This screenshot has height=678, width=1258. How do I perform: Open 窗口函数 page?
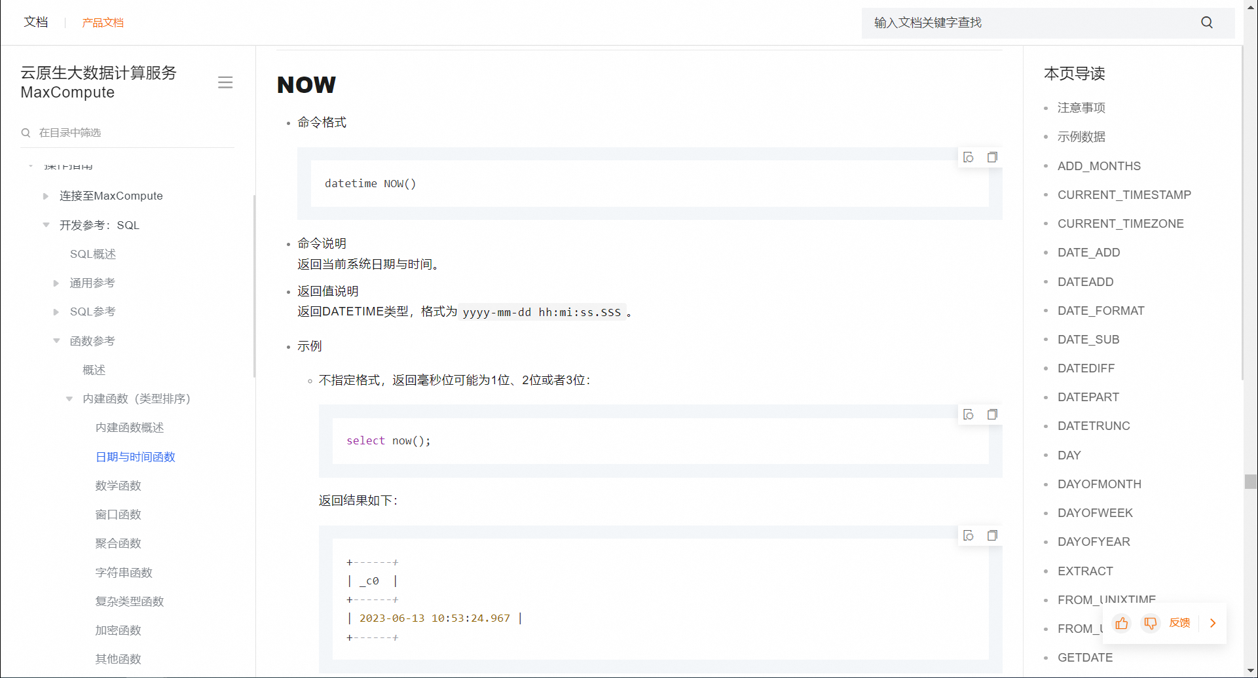[x=118, y=514]
